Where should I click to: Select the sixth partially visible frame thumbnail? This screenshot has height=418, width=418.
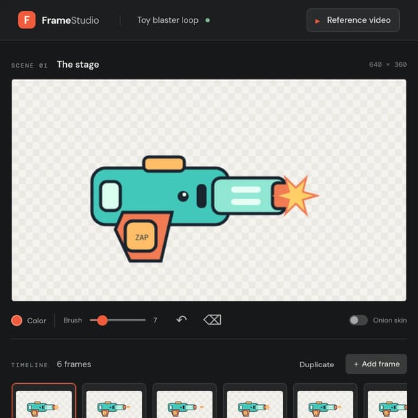coord(385,401)
